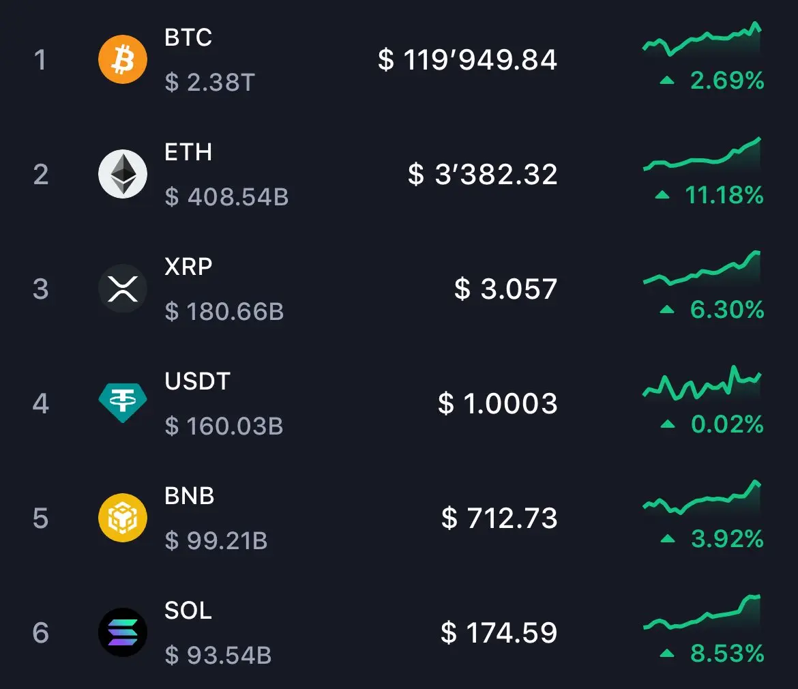Click the BNB price $712.73
This screenshot has height=689, width=798.
pyautogui.click(x=499, y=518)
